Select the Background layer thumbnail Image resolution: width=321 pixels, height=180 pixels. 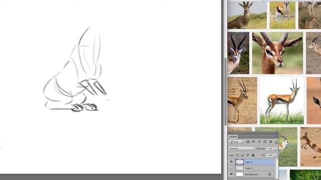coord(240,174)
